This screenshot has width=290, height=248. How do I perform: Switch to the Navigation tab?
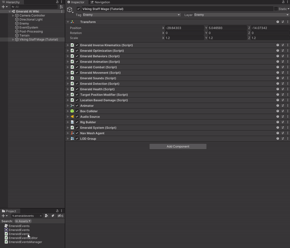pos(100,2)
